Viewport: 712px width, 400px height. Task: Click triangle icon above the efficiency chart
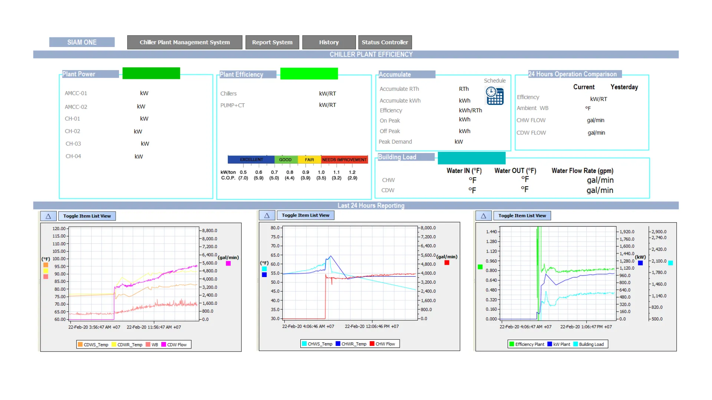point(483,216)
